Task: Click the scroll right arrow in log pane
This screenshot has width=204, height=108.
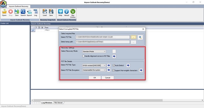Action: [202, 100]
